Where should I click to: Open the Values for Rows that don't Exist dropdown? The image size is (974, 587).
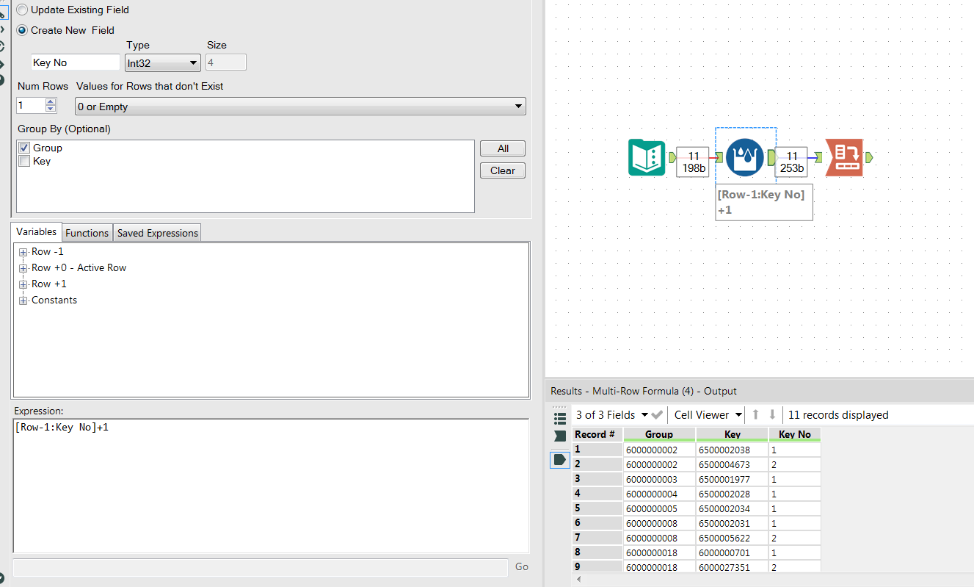(x=517, y=106)
